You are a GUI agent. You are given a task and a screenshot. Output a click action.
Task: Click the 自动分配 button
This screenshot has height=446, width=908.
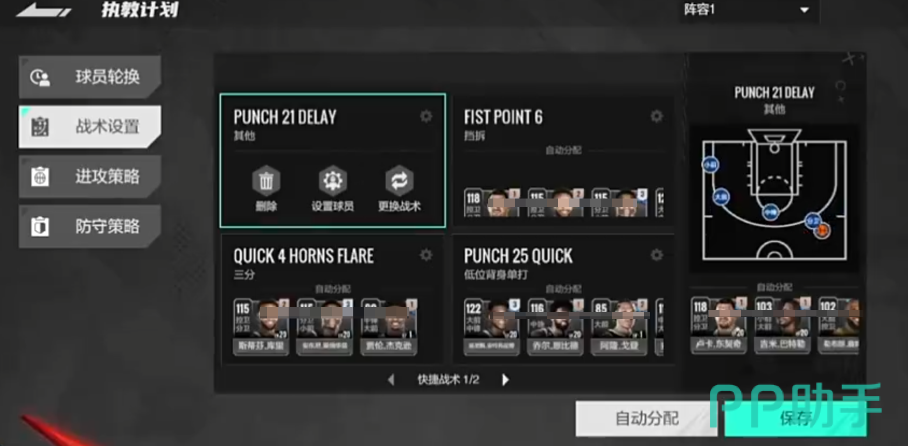coord(646,419)
